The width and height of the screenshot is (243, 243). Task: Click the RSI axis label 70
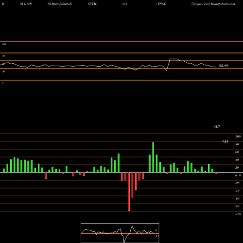tap(3, 56)
